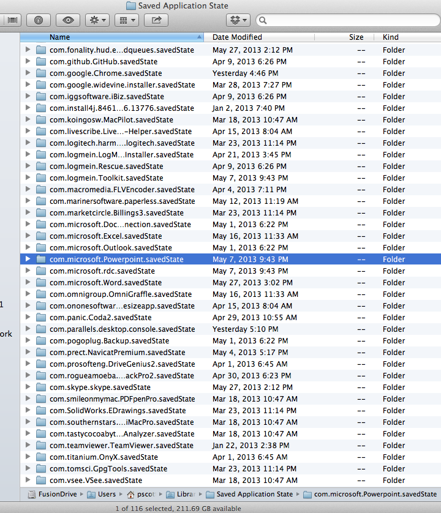Image resolution: width=441 pixels, height=513 pixels.
Task: Select com.teamviewer.TeamViewer.savedState folder icon
Action: coord(41,446)
